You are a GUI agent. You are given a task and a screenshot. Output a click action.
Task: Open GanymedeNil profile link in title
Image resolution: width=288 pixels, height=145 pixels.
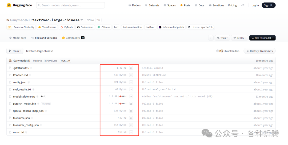coord(20,20)
